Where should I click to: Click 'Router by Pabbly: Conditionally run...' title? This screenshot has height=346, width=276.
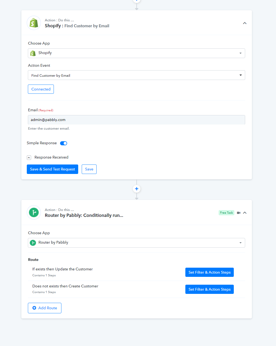tap(84, 215)
